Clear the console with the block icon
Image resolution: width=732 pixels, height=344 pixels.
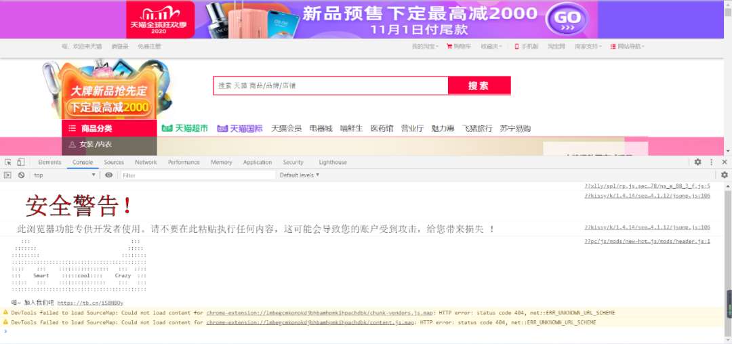coord(22,175)
